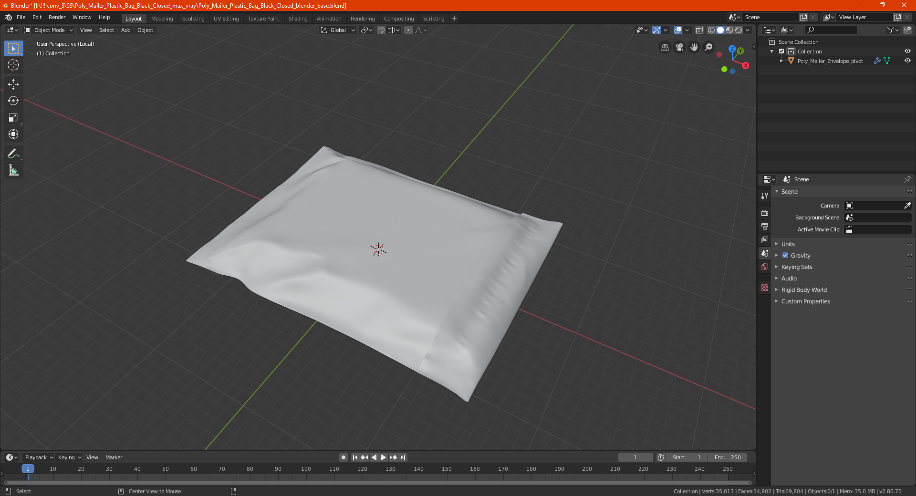Open the shading options dropdown arrow

point(748,30)
